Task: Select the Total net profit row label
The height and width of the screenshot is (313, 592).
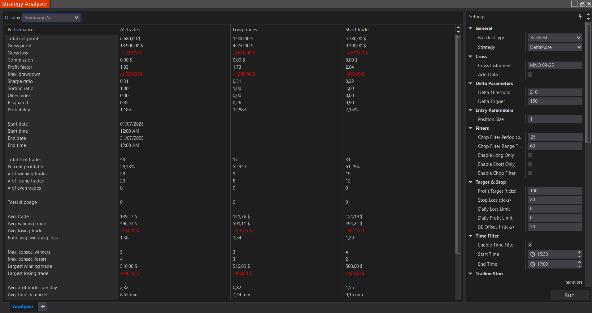Action: pyautogui.click(x=23, y=39)
